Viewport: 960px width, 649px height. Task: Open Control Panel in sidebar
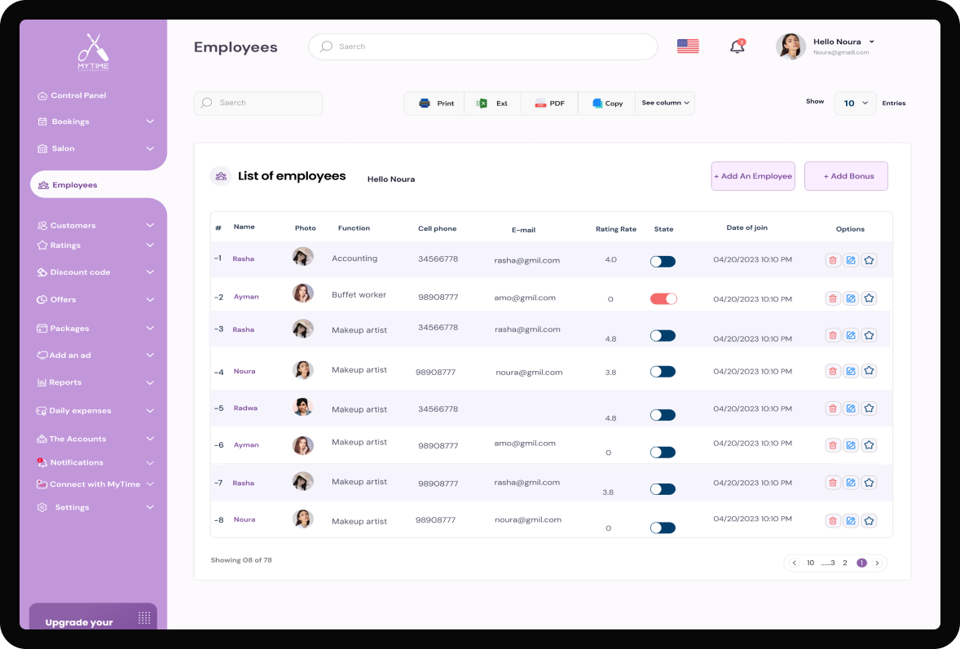[78, 95]
